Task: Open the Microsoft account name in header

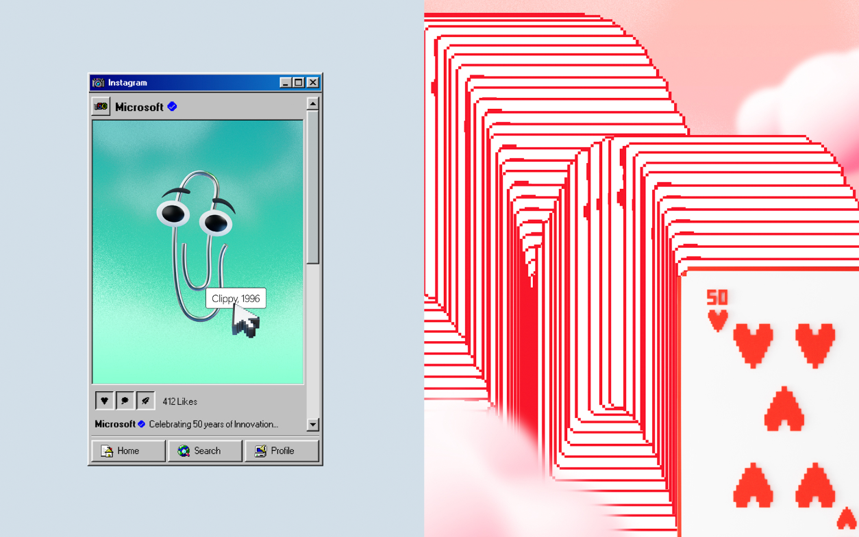Action: [x=139, y=107]
